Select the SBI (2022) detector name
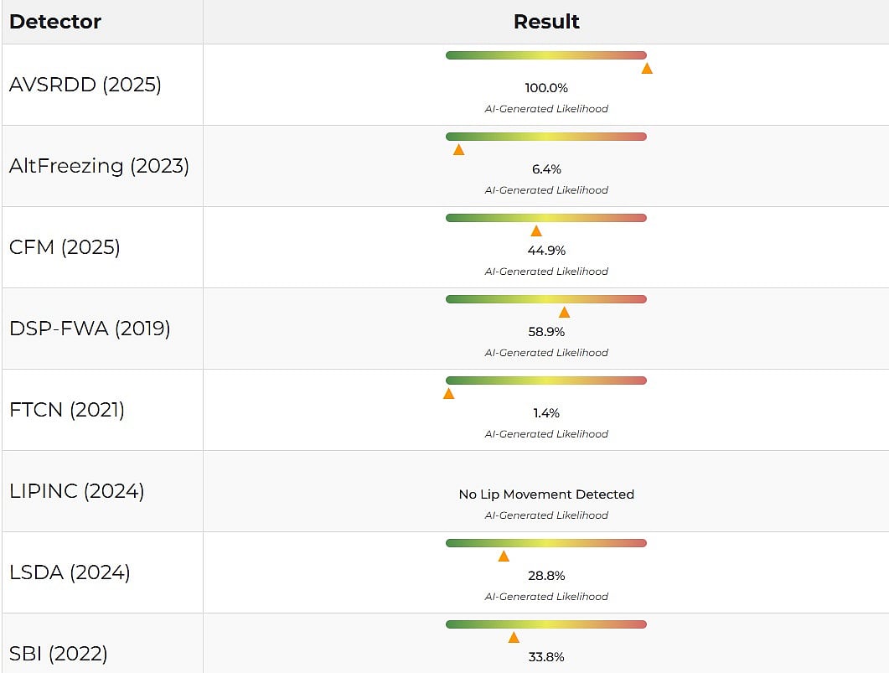The height and width of the screenshot is (673, 889). tap(59, 654)
